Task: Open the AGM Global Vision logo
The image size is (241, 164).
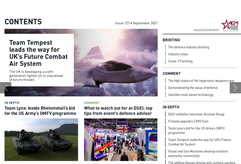Action: (230, 25)
